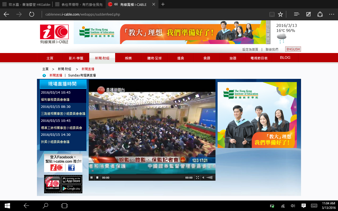
Task: Refresh the current page
Action: pyautogui.click(x=32, y=14)
